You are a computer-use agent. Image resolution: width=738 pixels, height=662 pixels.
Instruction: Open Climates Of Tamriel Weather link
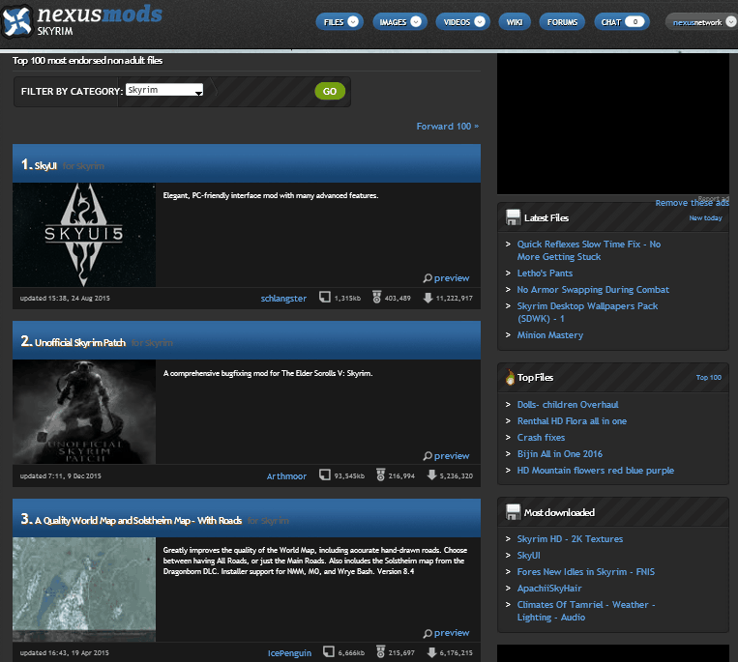[586, 611]
